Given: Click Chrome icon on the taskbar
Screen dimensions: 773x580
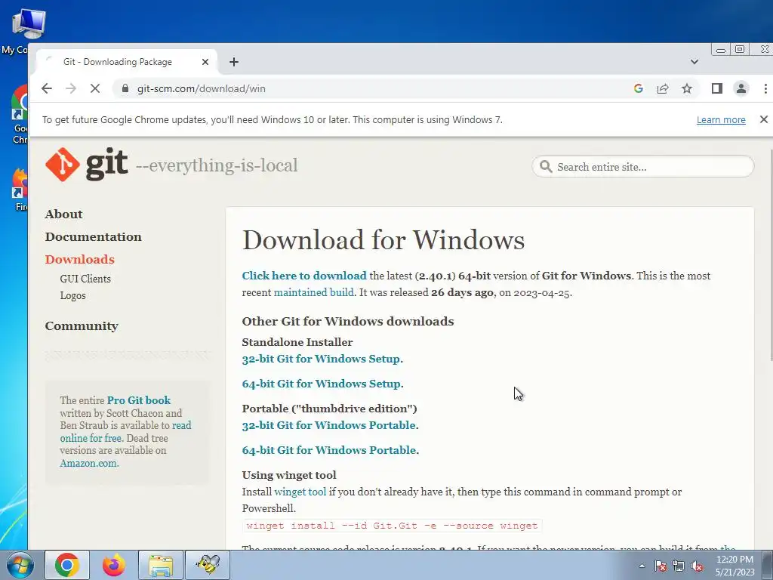Looking at the screenshot, I should tap(67, 565).
